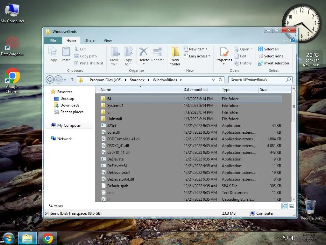
Task: Click Select all in ribbon
Action: pos(268,49)
